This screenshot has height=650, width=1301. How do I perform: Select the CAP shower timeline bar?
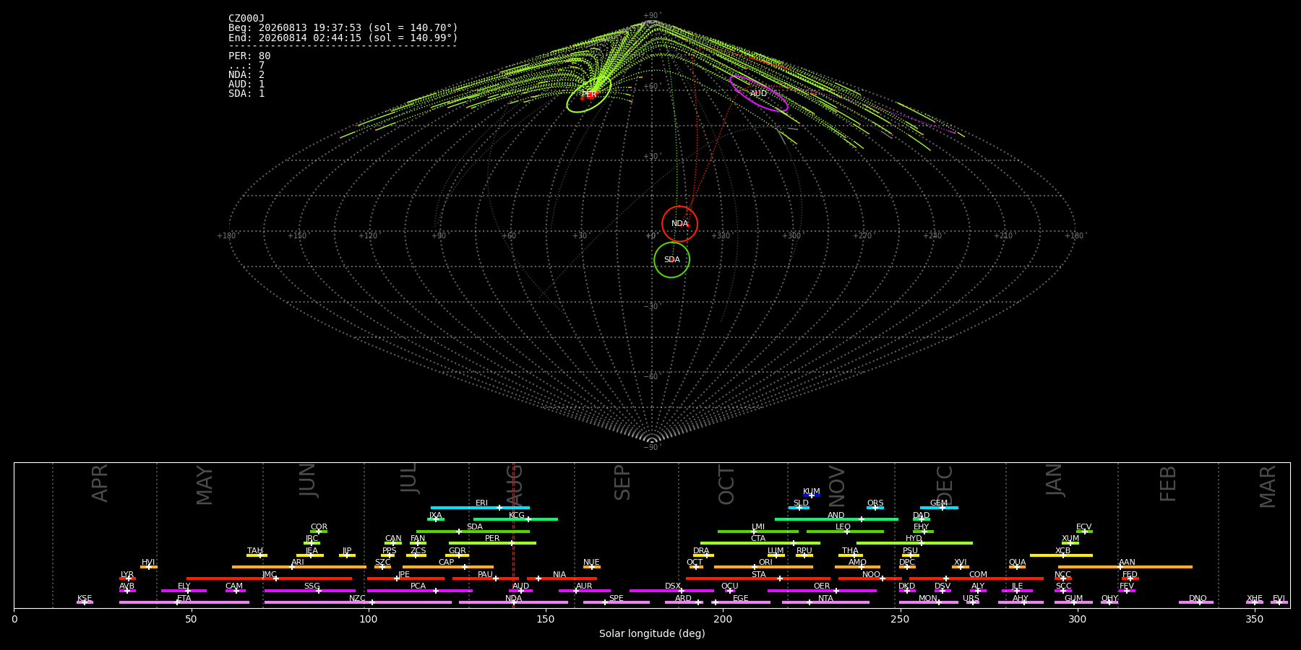pos(448,567)
